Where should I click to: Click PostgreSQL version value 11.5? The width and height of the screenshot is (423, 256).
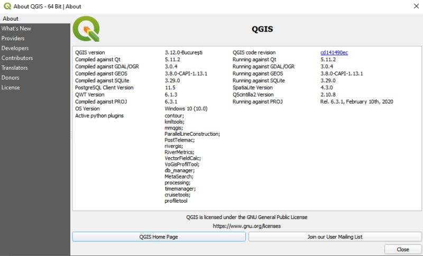pyautogui.click(x=170, y=88)
